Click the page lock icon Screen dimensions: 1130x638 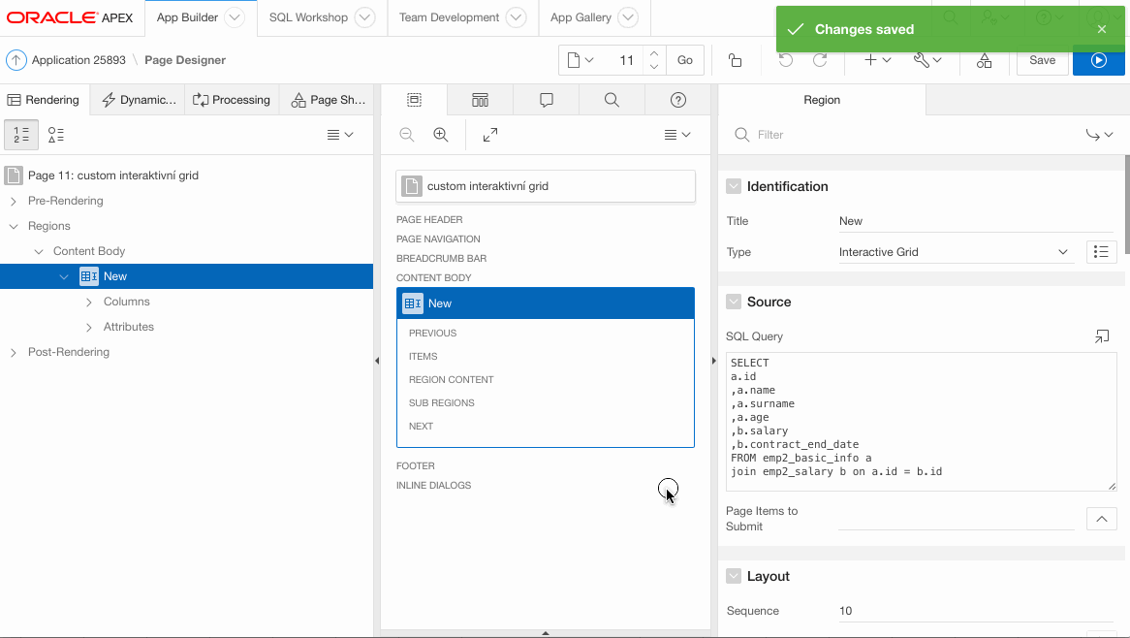(x=735, y=60)
